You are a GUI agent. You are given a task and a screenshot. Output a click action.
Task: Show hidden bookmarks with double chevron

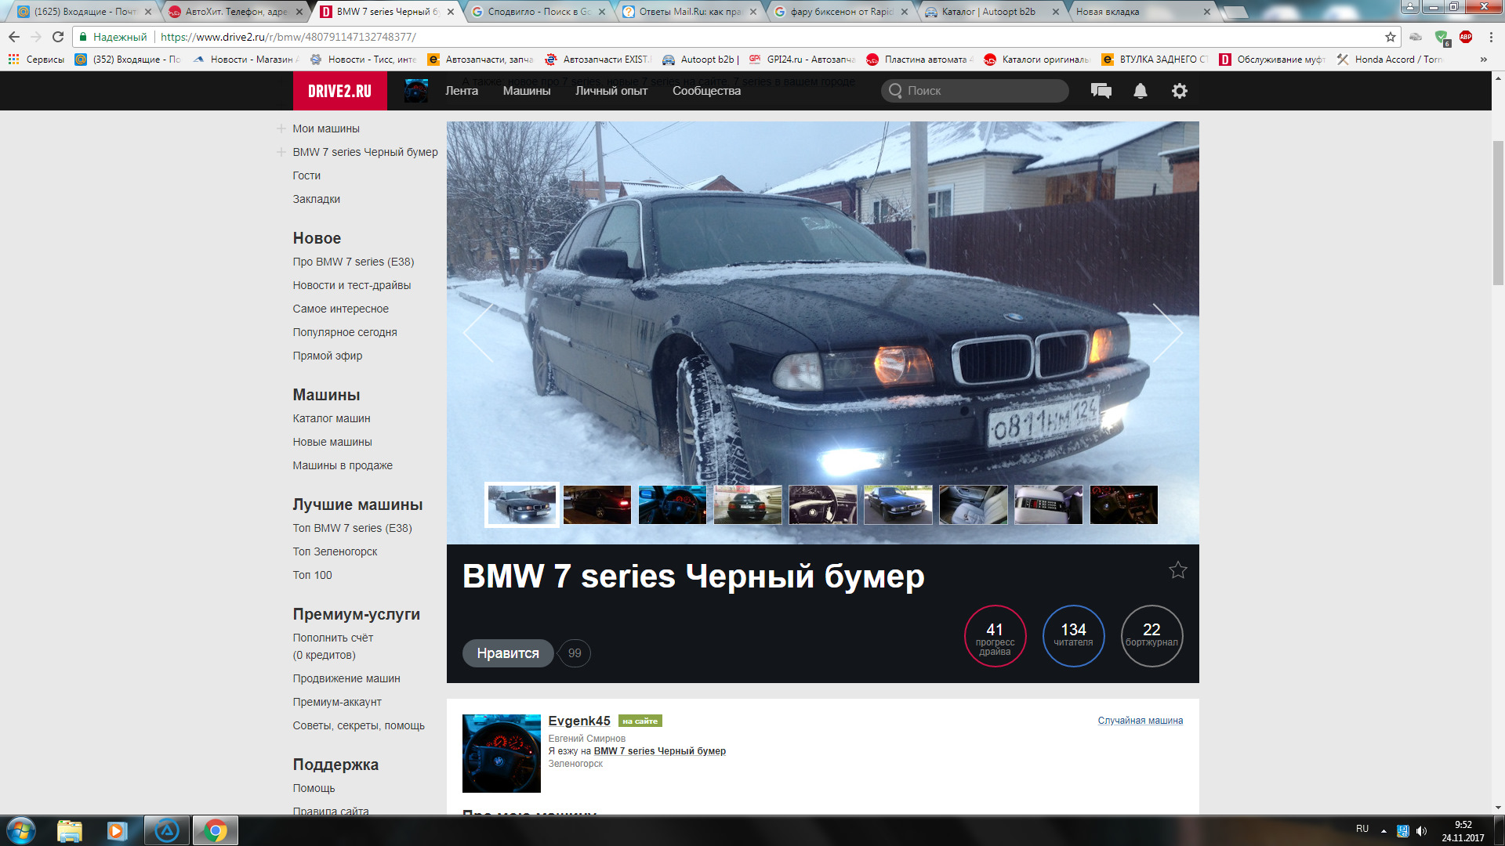(1483, 60)
